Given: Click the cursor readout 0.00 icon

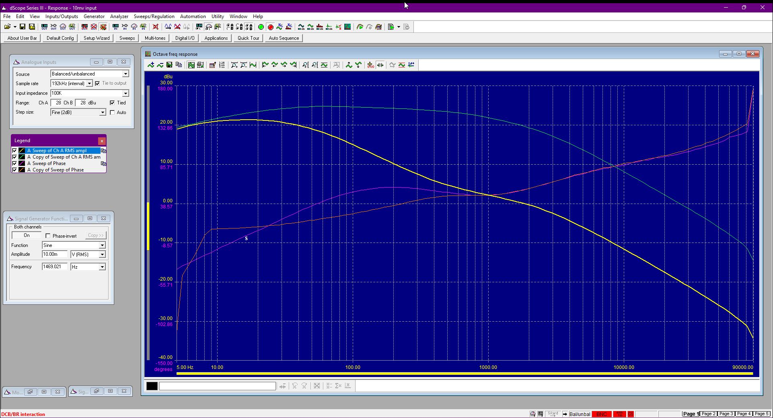Looking at the screenshot, I should point(370,65).
